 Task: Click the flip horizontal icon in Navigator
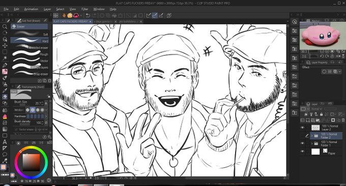tap(338, 56)
